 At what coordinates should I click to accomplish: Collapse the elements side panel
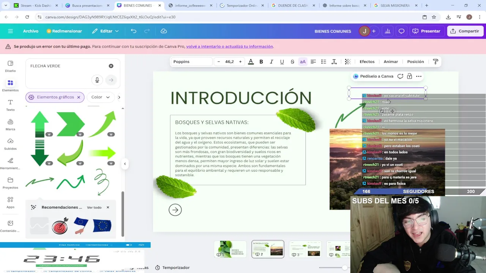tap(125, 164)
